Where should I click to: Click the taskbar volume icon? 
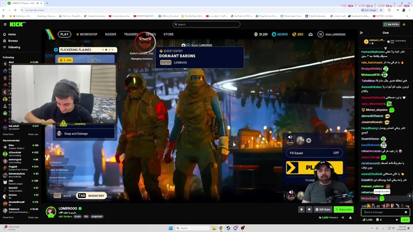(x=393, y=228)
